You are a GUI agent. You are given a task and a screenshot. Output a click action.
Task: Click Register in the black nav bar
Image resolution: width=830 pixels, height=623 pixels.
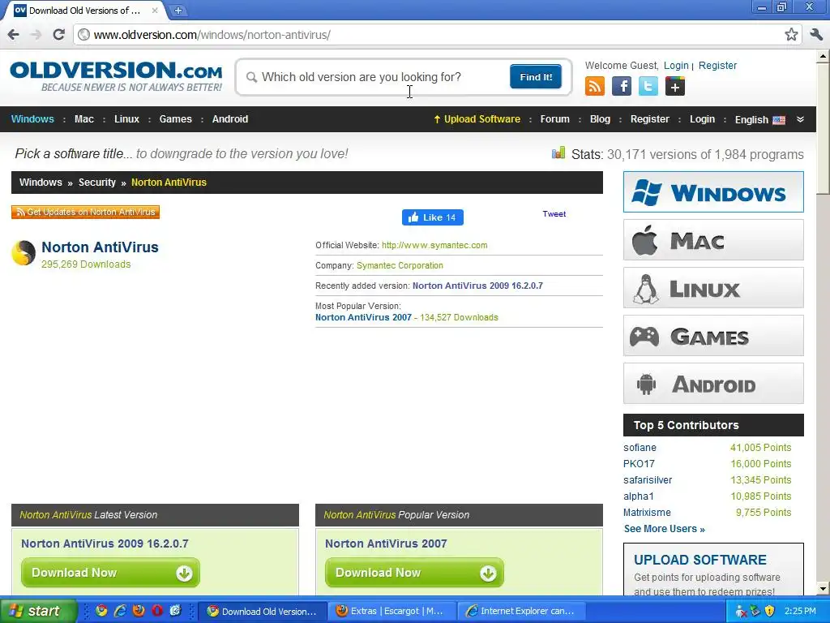coord(649,119)
